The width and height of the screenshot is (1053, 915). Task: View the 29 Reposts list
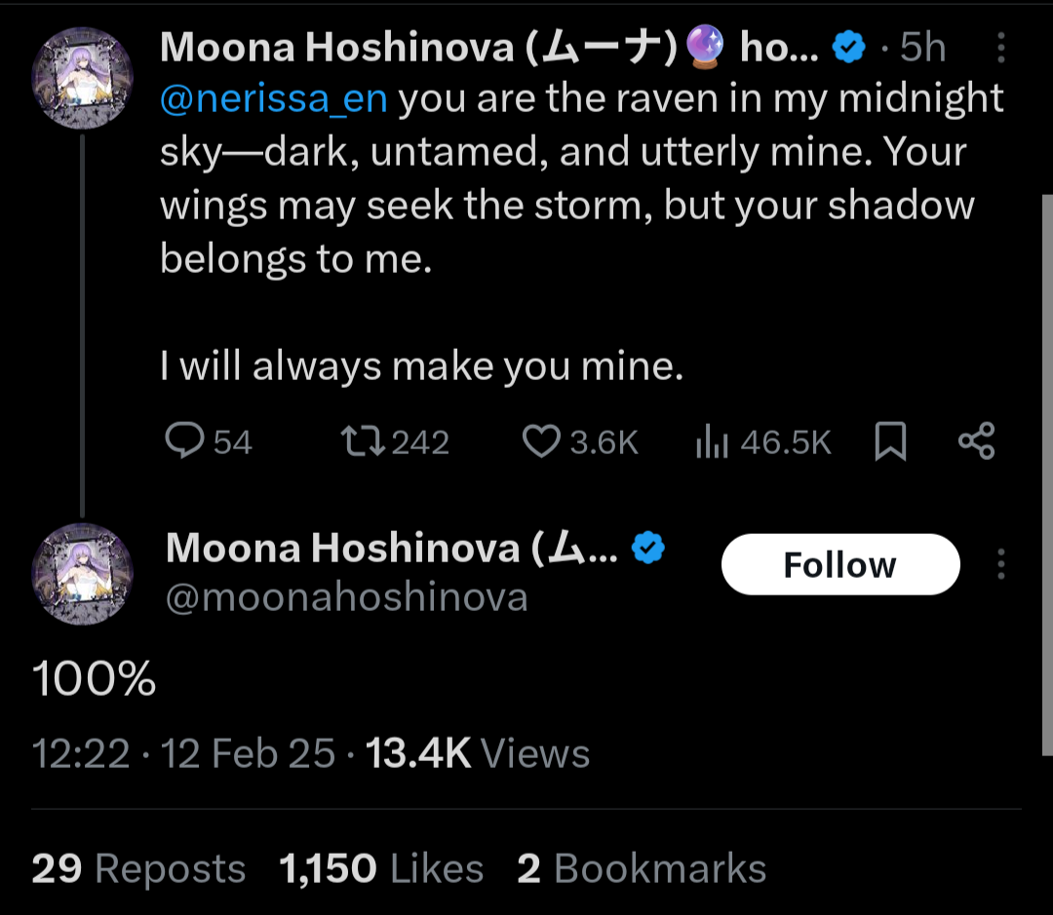click(138, 868)
